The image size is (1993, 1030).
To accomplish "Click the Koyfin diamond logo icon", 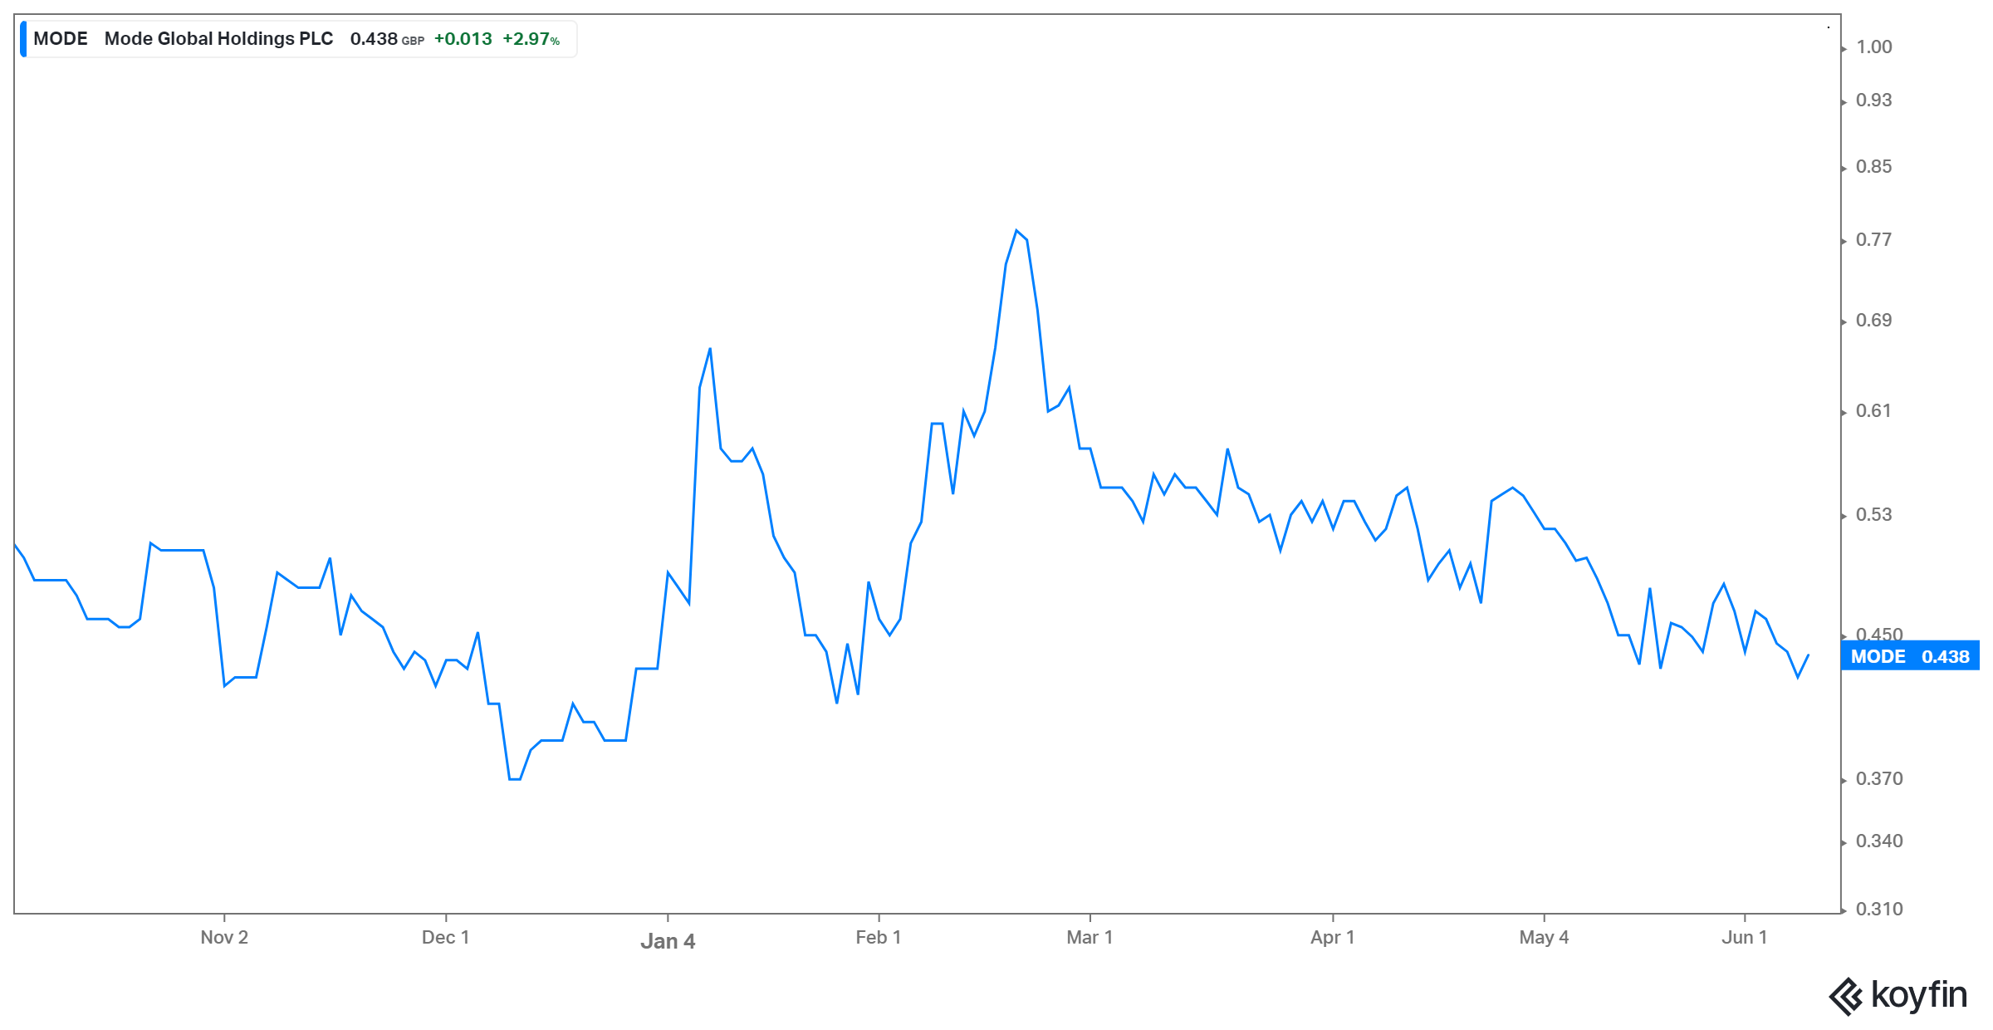I will pos(1846,997).
